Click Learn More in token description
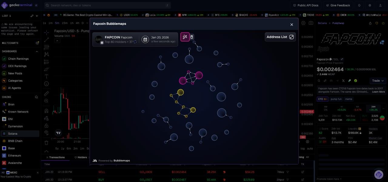Image resolution: width=388 pixels, height=182 pixels. 378,92
